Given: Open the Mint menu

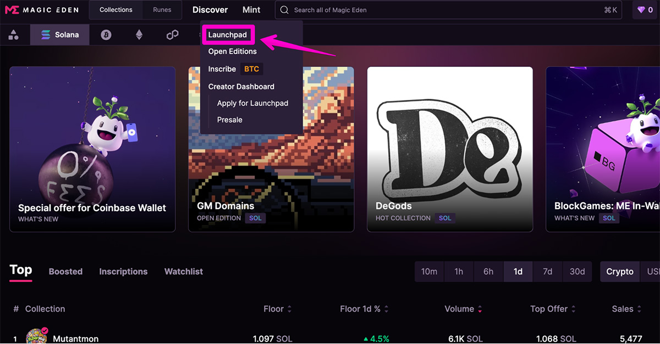Looking at the screenshot, I should (251, 10).
